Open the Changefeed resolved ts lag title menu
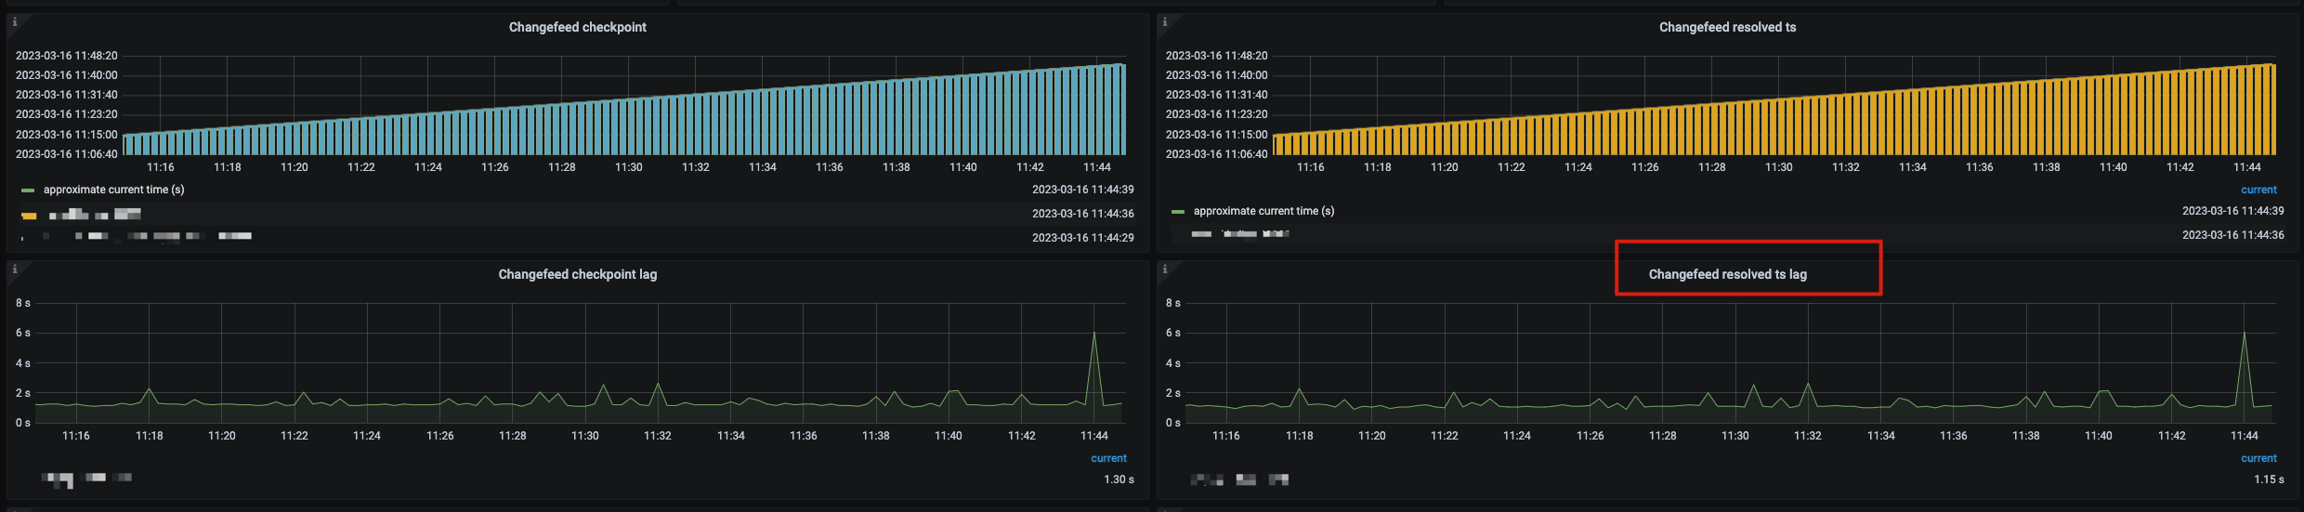2304x512 pixels. pyautogui.click(x=1727, y=275)
